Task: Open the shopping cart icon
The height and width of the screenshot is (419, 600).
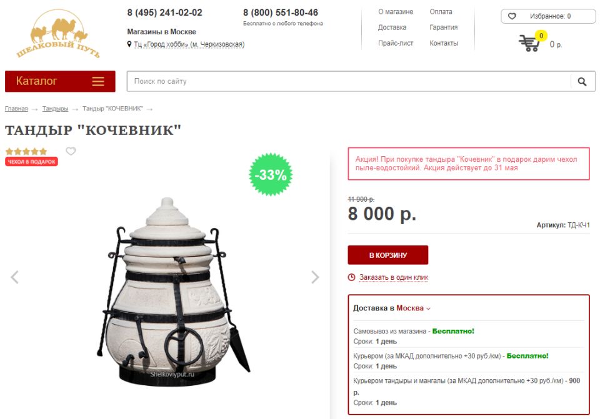Action: coord(529,43)
